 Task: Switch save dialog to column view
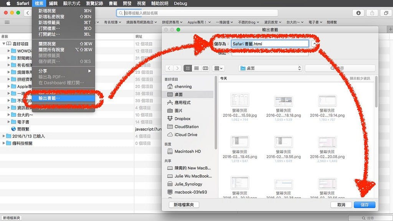tap(205, 68)
